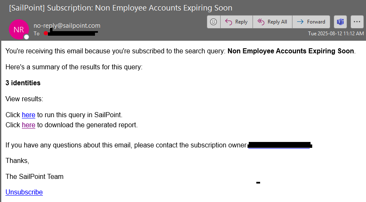Open the emoji reaction button
The width and height of the screenshot is (366, 202).
tap(213, 22)
